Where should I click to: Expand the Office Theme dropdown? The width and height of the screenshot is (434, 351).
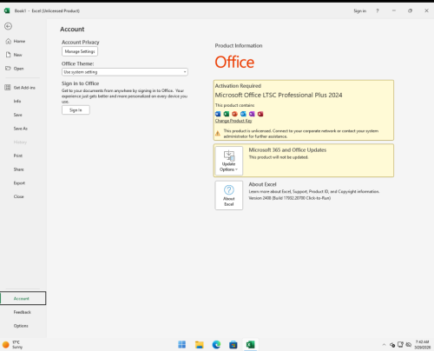[x=125, y=72]
